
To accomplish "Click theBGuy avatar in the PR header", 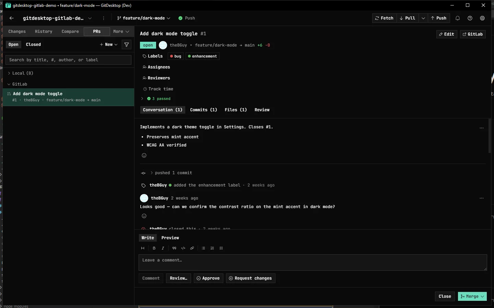I will pyautogui.click(x=163, y=45).
